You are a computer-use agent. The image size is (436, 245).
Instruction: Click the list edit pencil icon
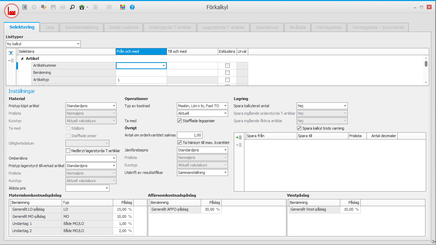44,7
